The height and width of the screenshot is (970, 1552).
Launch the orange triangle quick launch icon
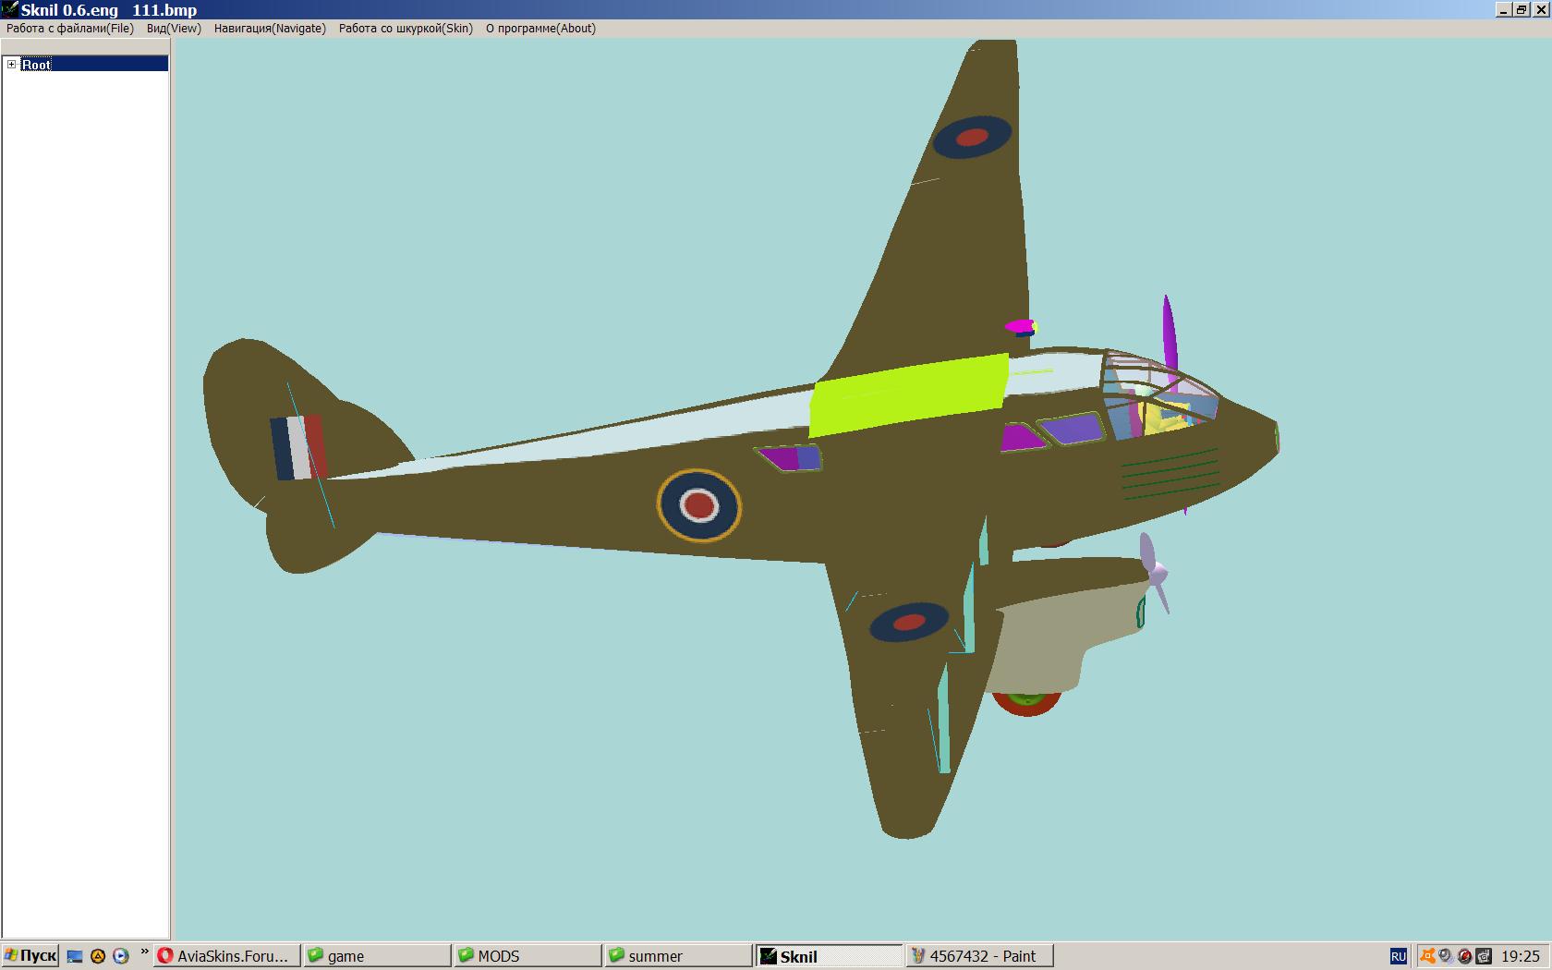pos(98,956)
